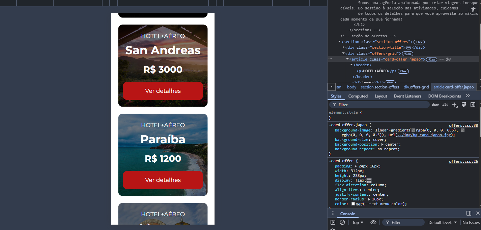481x230 pixels.
Task: Open the offers.css:88 source link
Action: pos(463,125)
